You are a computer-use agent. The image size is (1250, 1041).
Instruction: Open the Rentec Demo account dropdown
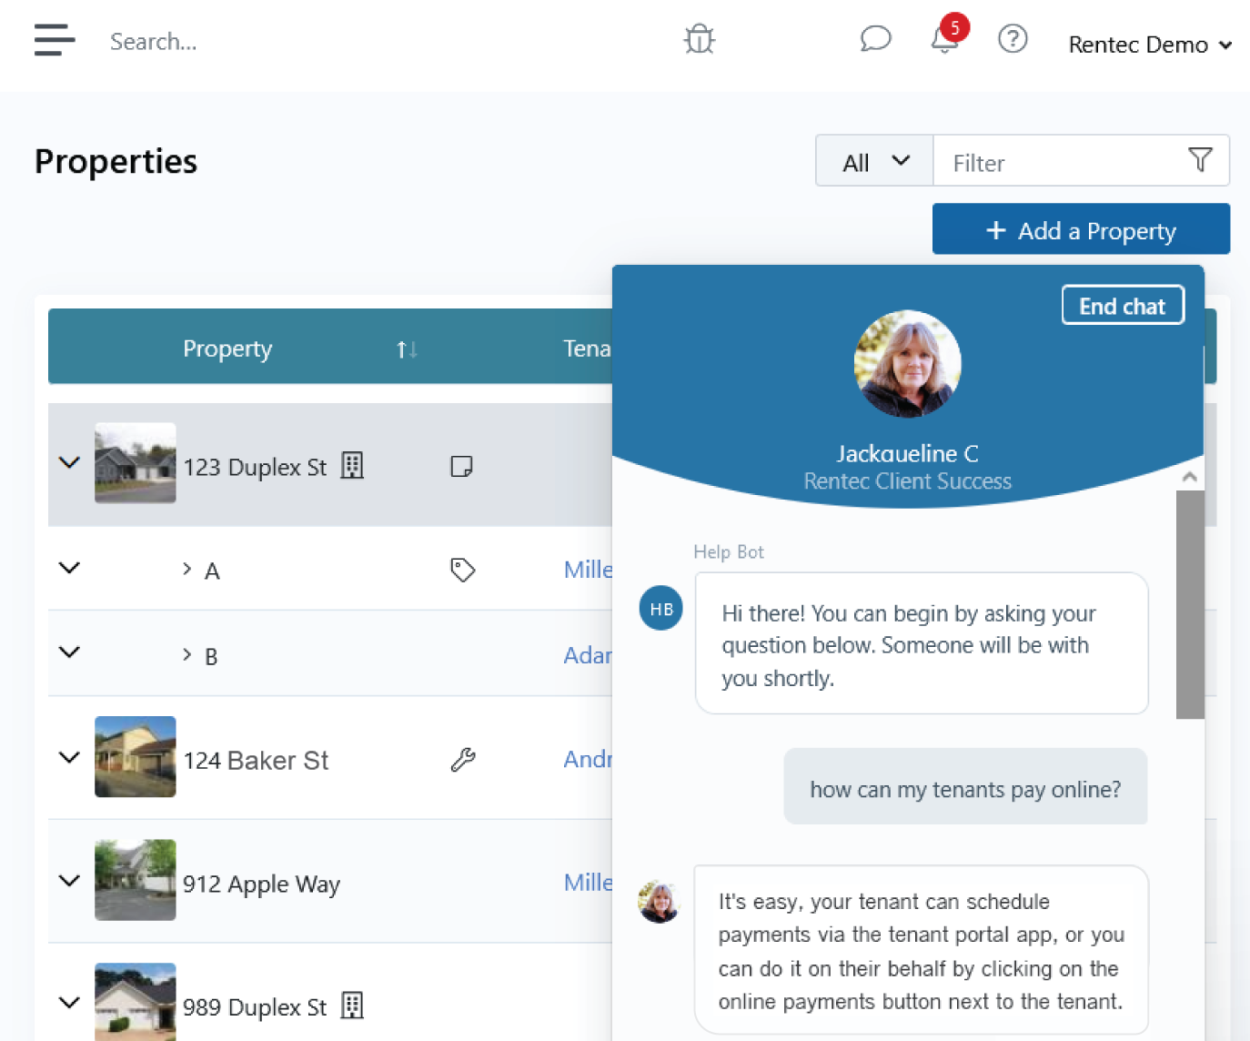tap(1149, 44)
